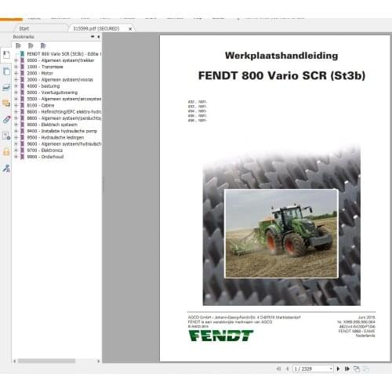Select the 8600 - Hefinrichting/EPC bookmark text

[64, 112]
